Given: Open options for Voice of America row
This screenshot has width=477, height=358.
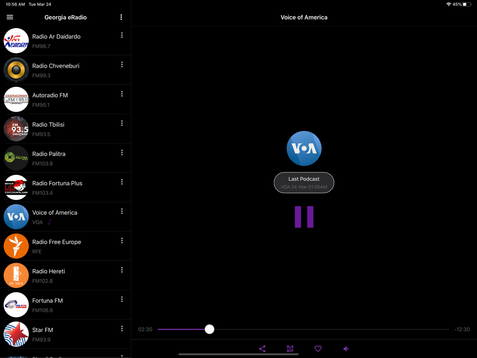Looking at the screenshot, I should (x=122, y=211).
